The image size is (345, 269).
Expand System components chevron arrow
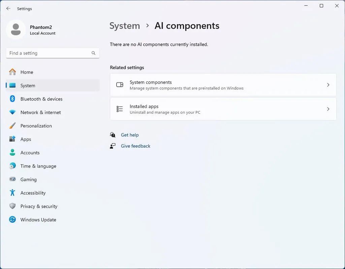(328, 85)
